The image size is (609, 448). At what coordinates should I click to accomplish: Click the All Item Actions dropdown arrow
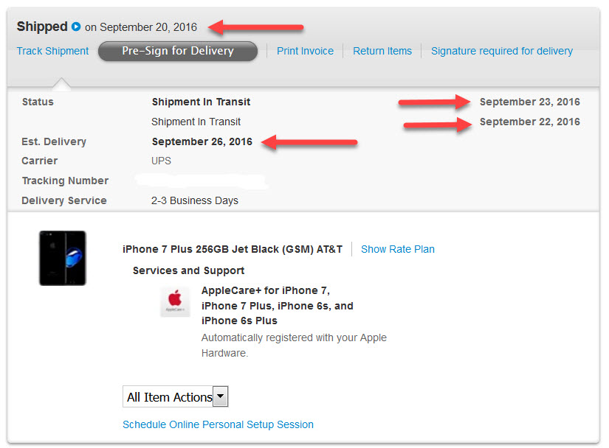click(220, 396)
